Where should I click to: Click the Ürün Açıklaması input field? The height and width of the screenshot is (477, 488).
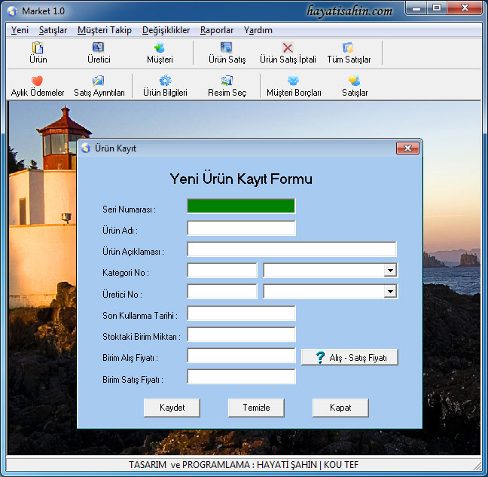(x=292, y=249)
